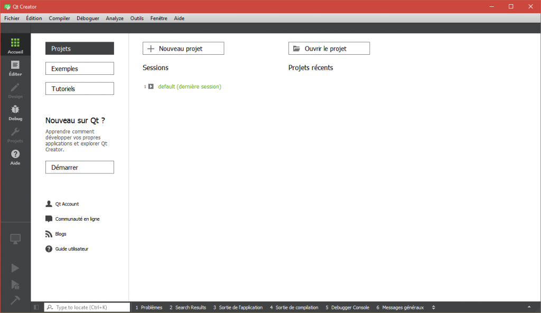541x313 pixels.
Task: Build project with hammer icon
Action: (15, 300)
